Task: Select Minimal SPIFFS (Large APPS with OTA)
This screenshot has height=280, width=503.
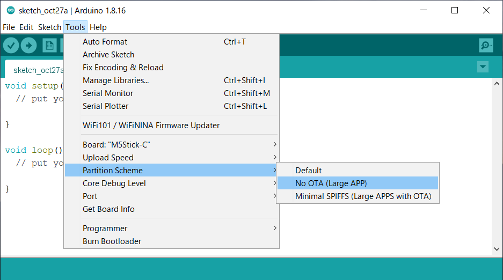Action: click(358, 196)
